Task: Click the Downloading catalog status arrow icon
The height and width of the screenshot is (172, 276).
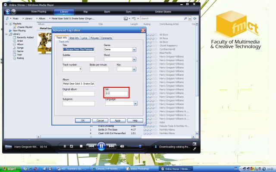Action: tap(156, 147)
